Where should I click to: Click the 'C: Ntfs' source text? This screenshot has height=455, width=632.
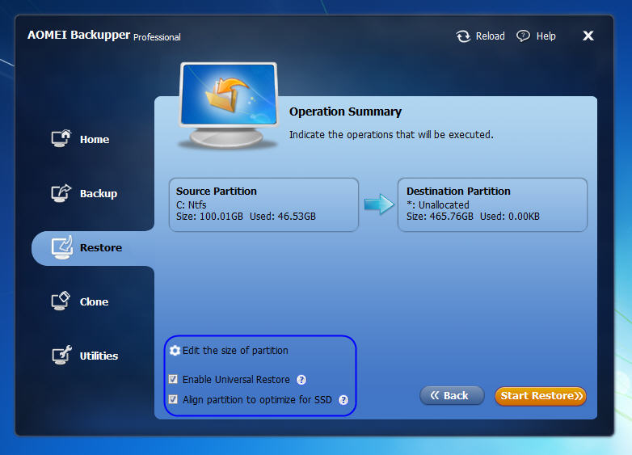coord(191,204)
